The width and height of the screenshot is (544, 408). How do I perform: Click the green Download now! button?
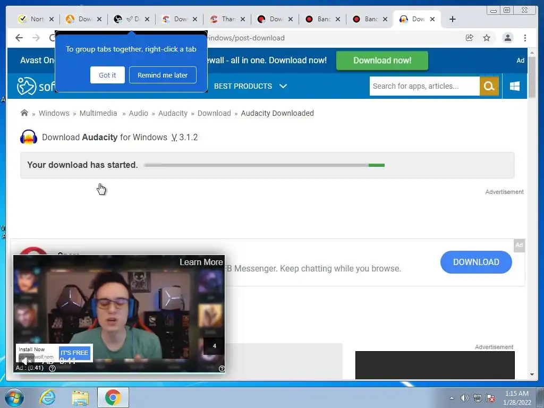tap(382, 61)
